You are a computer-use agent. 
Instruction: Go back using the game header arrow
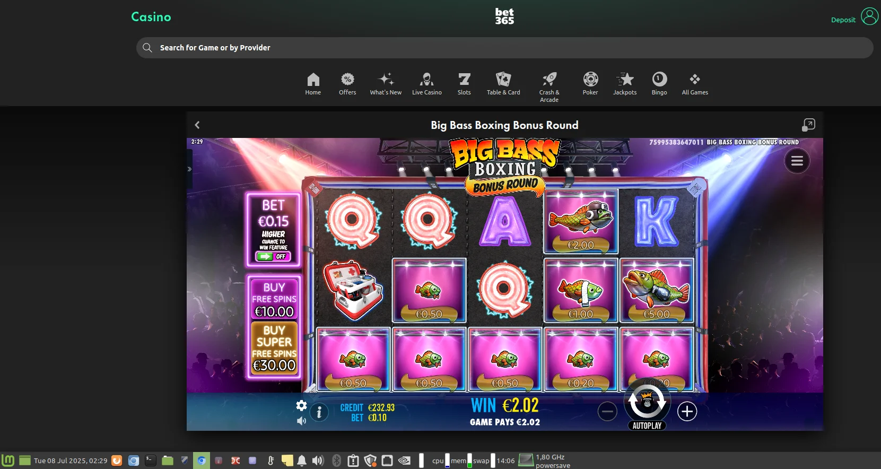click(x=197, y=125)
